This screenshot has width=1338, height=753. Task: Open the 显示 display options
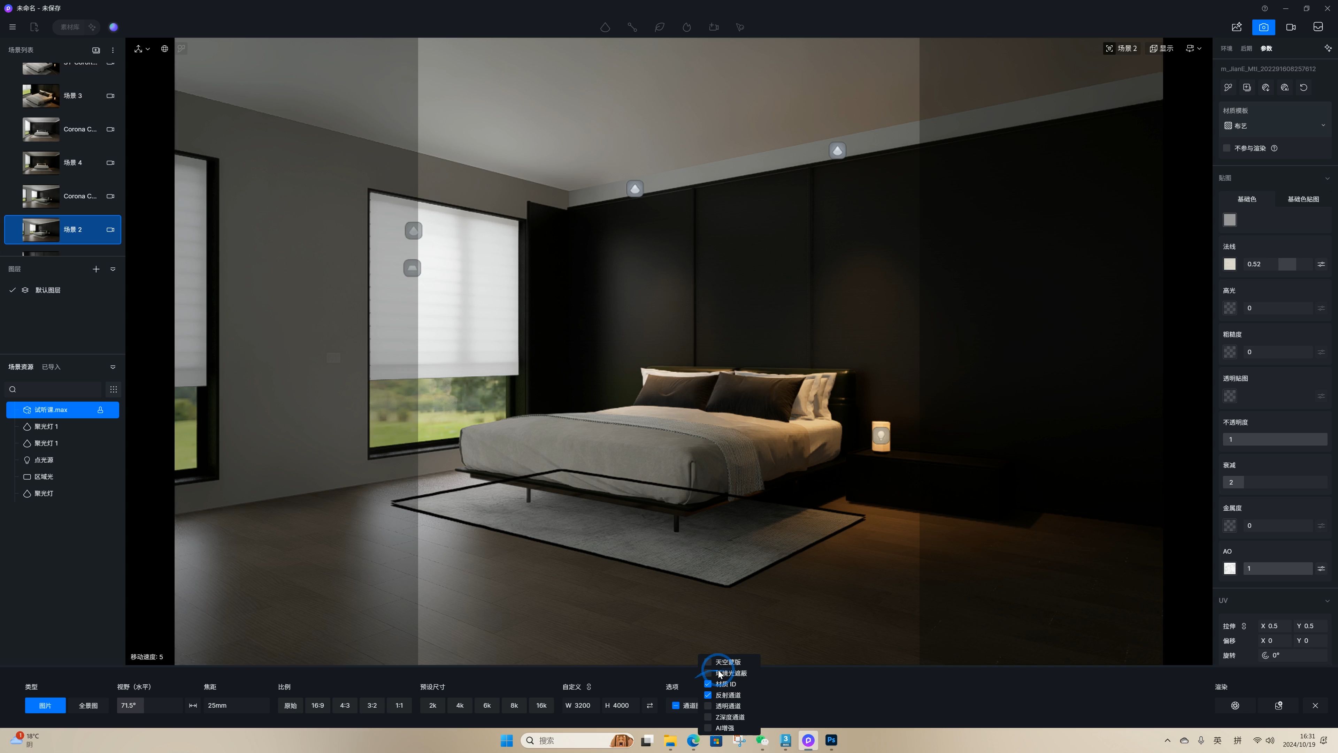pos(1161,48)
